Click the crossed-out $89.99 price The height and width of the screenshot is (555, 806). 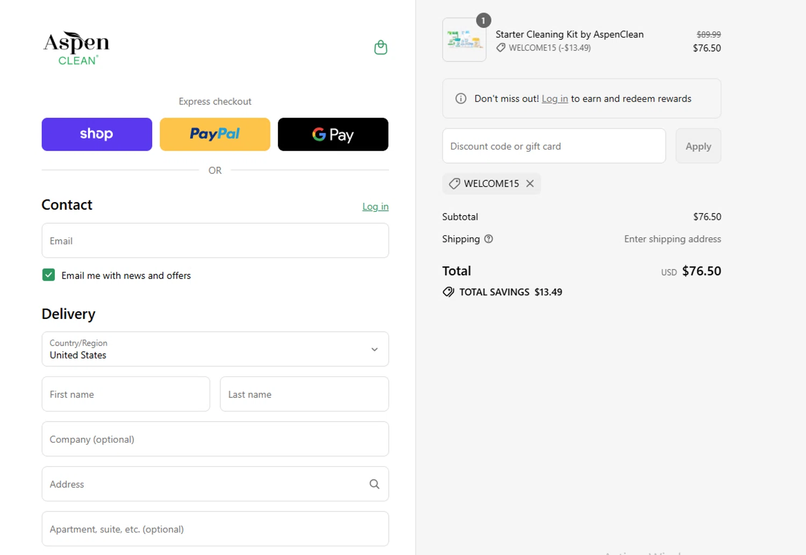click(709, 34)
